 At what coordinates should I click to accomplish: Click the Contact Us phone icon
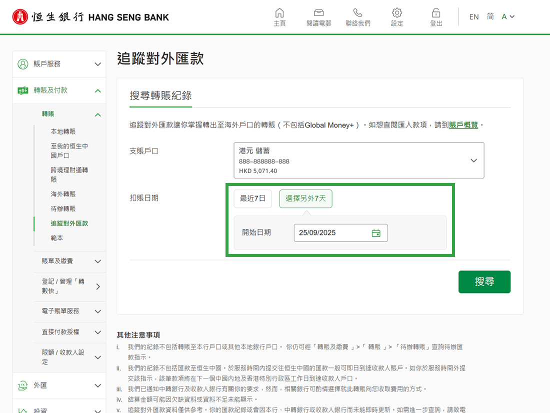pyautogui.click(x=357, y=13)
